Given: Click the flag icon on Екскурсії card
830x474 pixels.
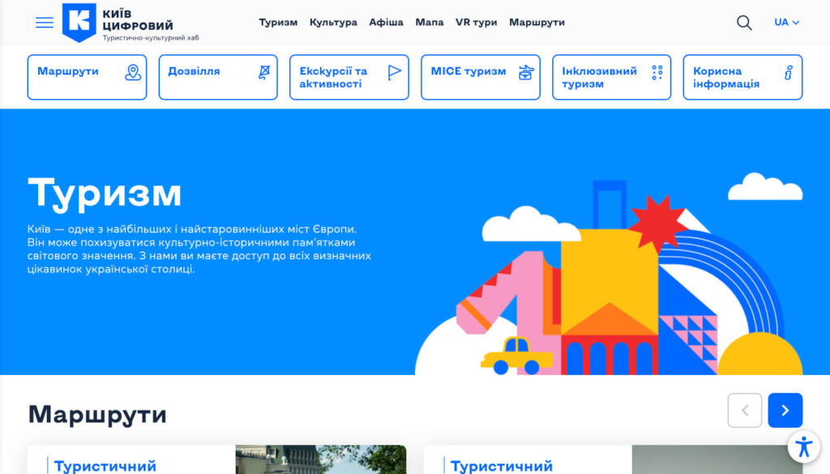Looking at the screenshot, I should pos(395,72).
